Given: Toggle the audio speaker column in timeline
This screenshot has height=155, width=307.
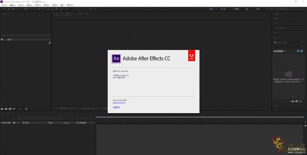Looking at the screenshot, I should click(4, 123).
